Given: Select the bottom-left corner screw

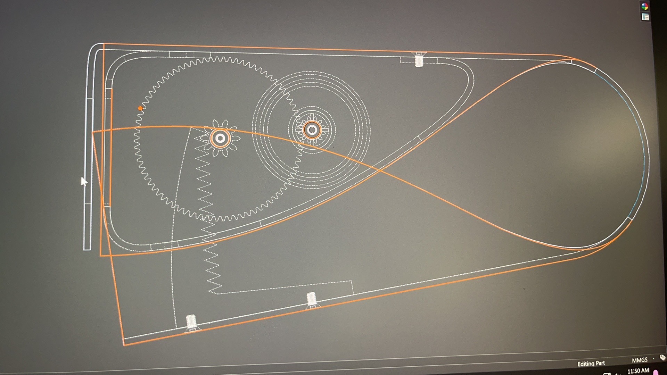Looking at the screenshot, I should coord(191,322).
